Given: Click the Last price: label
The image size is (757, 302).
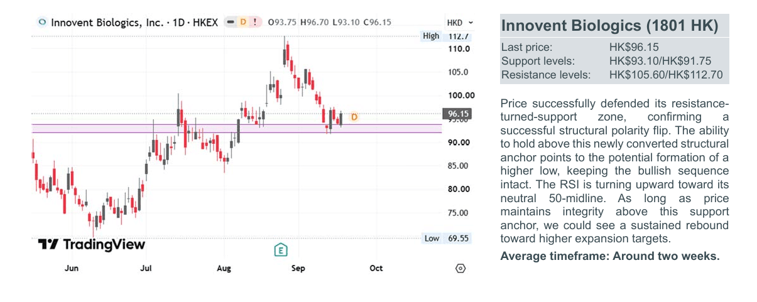Looking at the screenshot, I should (x=526, y=47).
